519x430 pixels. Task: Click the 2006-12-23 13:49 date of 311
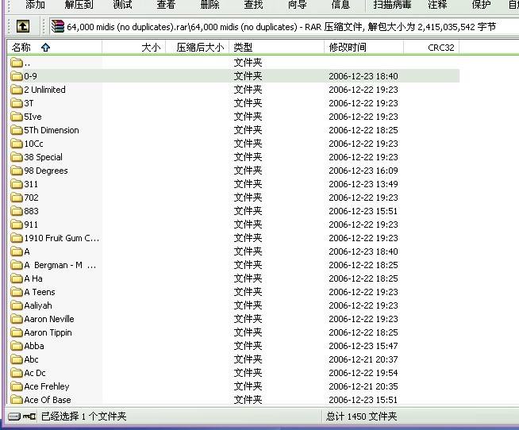pyautogui.click(x=363, y=184)
